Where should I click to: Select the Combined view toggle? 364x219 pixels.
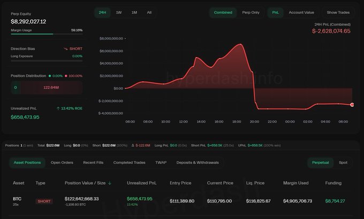(x=223, y=12)
